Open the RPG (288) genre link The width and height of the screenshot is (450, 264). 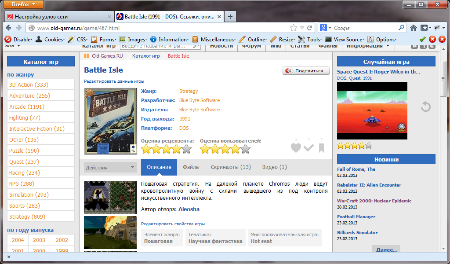point(22,183)
